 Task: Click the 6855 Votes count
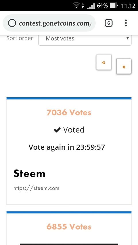(69, 227)
